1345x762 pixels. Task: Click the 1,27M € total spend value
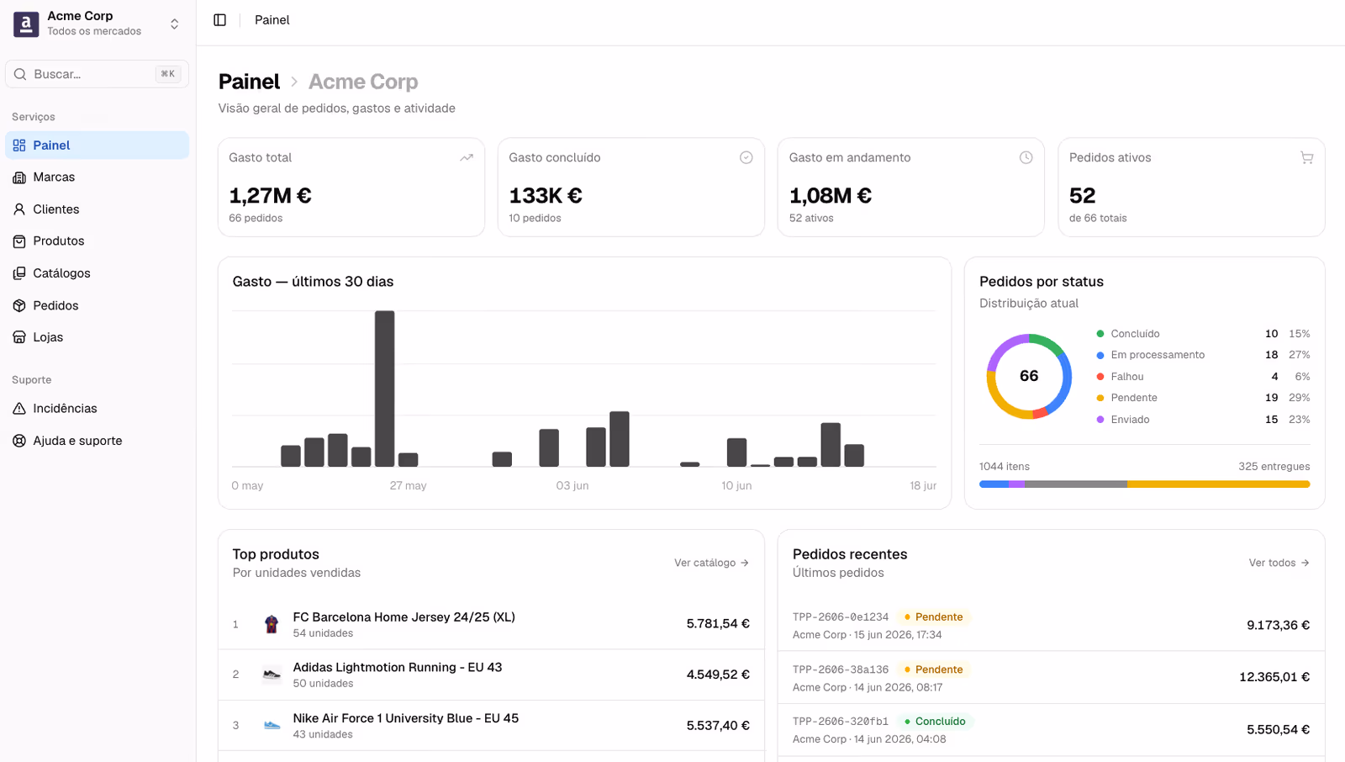(271, 196)
